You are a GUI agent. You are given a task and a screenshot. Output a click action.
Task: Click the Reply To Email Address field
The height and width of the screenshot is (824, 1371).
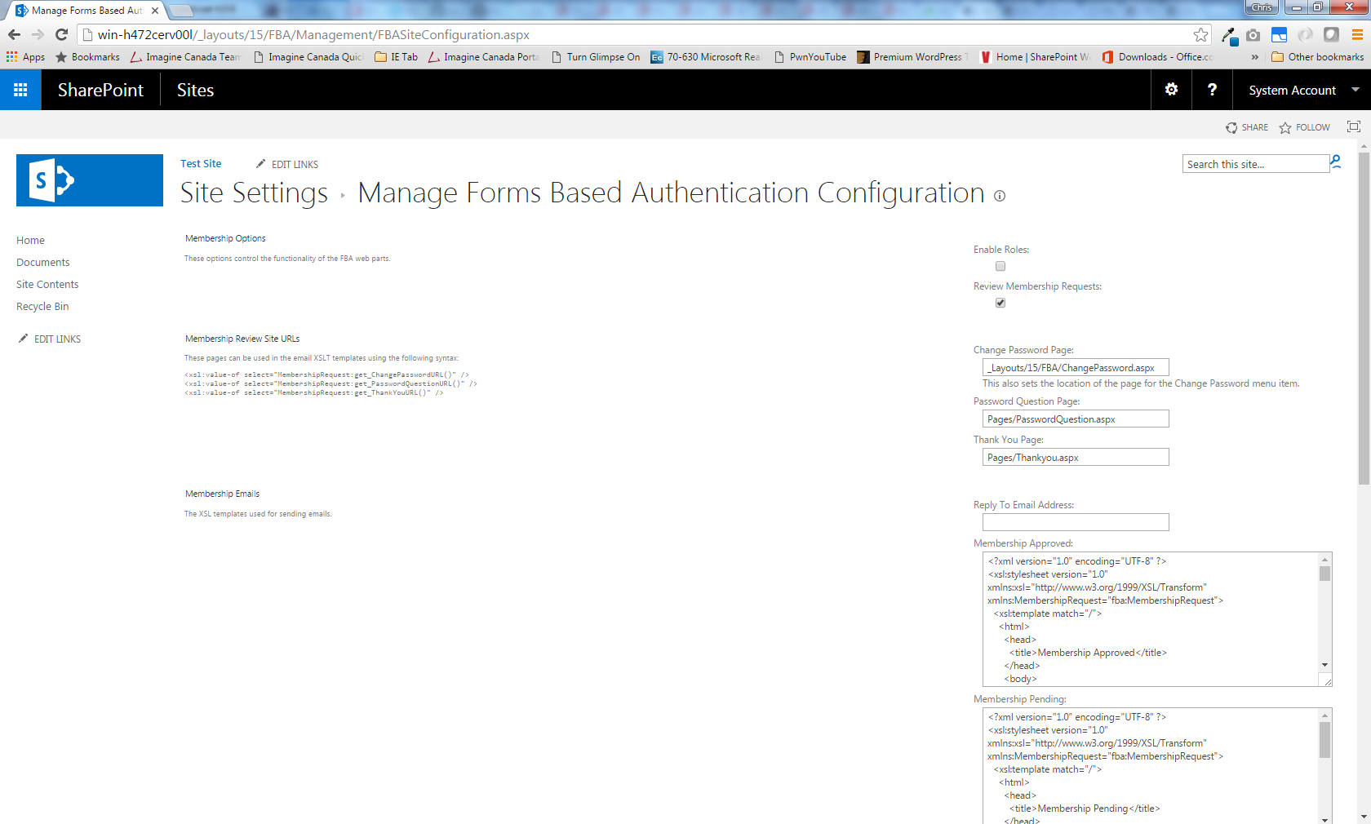tap(1075, 522)
